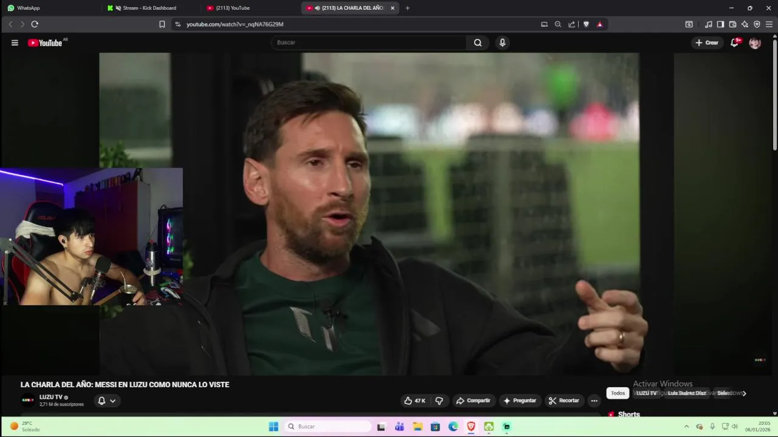Open File Explorer from taskbar
Screen dimensions: 778x437
coord(418,427)
